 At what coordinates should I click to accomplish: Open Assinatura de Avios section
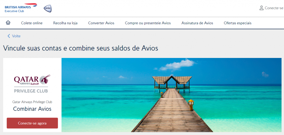197,23
